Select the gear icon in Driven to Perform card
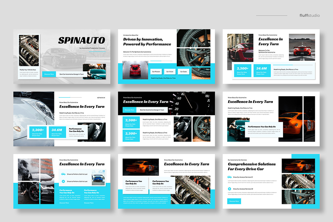This screenshot has height=222, width=333. point(63,181)
